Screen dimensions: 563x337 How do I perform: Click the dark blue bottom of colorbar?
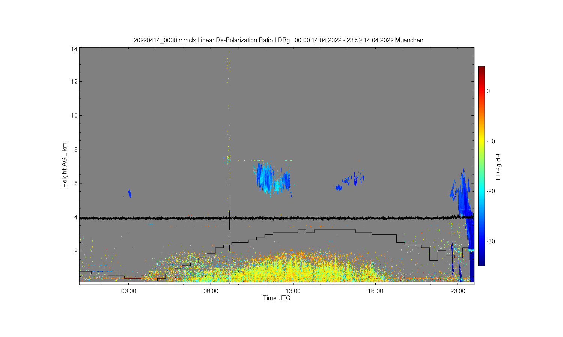tap(481, 262)
